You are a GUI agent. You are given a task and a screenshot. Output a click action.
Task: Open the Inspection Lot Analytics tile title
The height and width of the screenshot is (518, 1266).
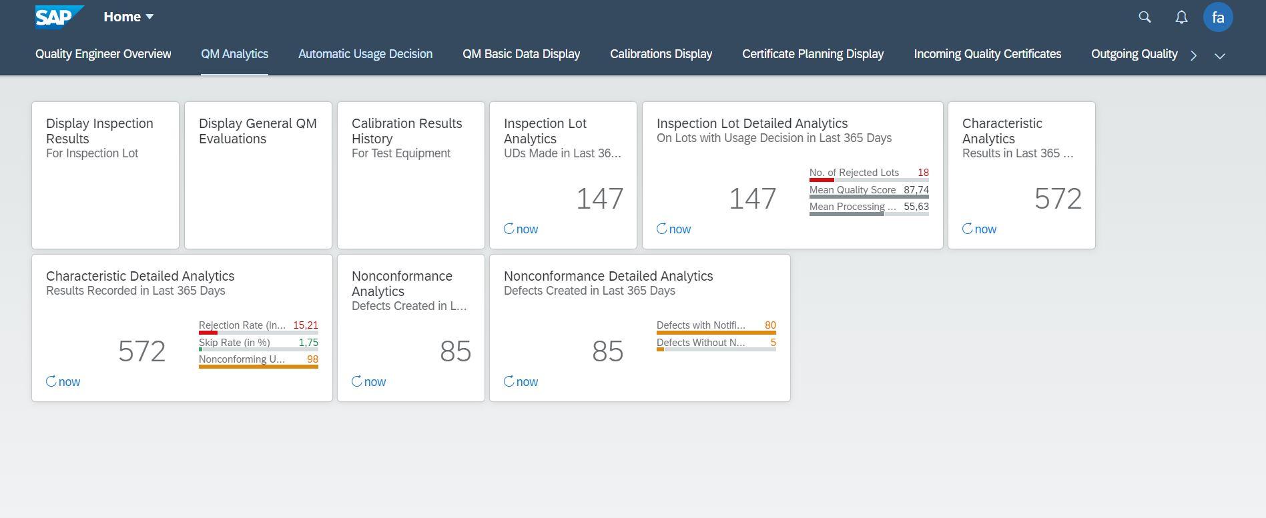point(545,131)
